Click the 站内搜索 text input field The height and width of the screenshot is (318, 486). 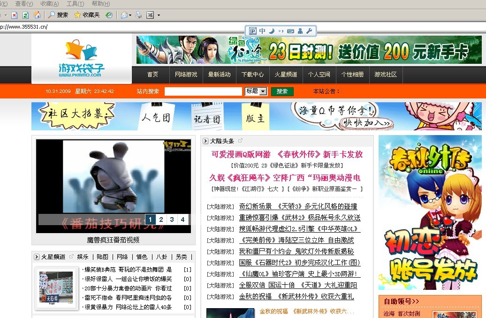(x=203, y=91)
